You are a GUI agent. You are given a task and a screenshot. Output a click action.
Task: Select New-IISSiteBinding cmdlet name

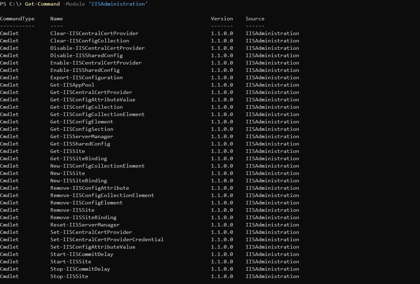[x=79, y=181]
